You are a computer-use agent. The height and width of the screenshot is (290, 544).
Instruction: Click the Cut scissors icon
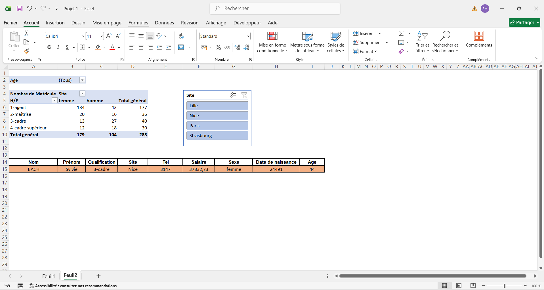pyautogui.click(x=26, y=33)
